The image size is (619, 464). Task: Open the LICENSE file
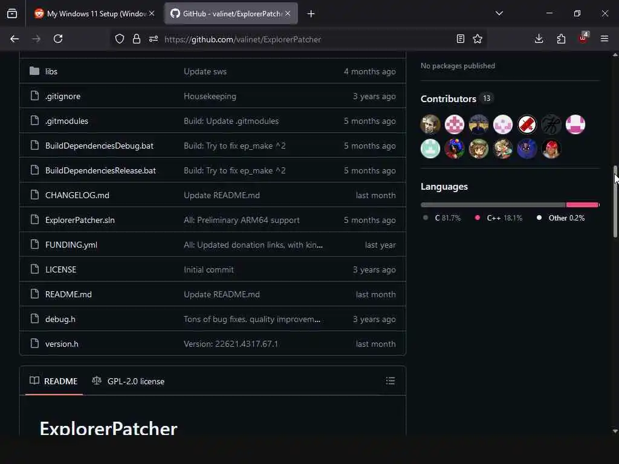pyautogui.click(x=61, y=270)
